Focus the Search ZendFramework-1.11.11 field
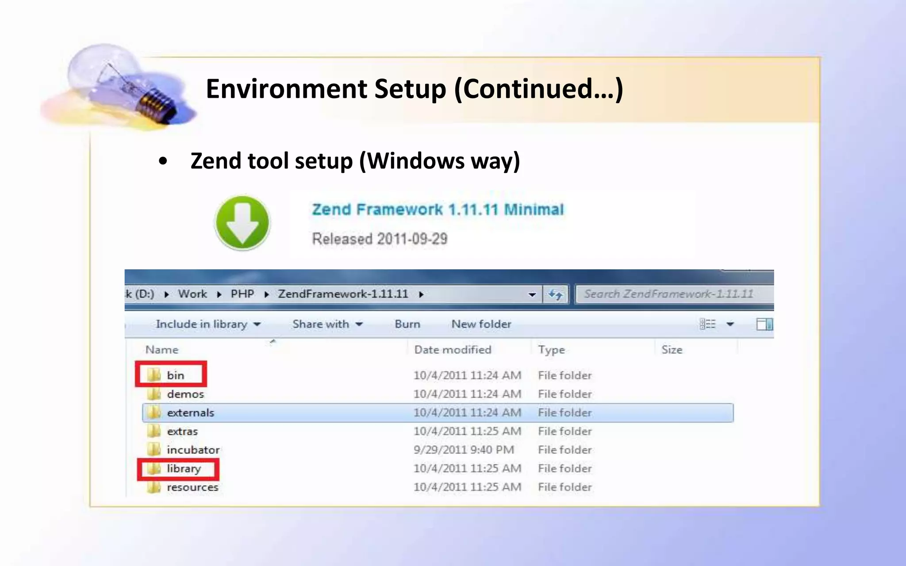 pos(675,294)
